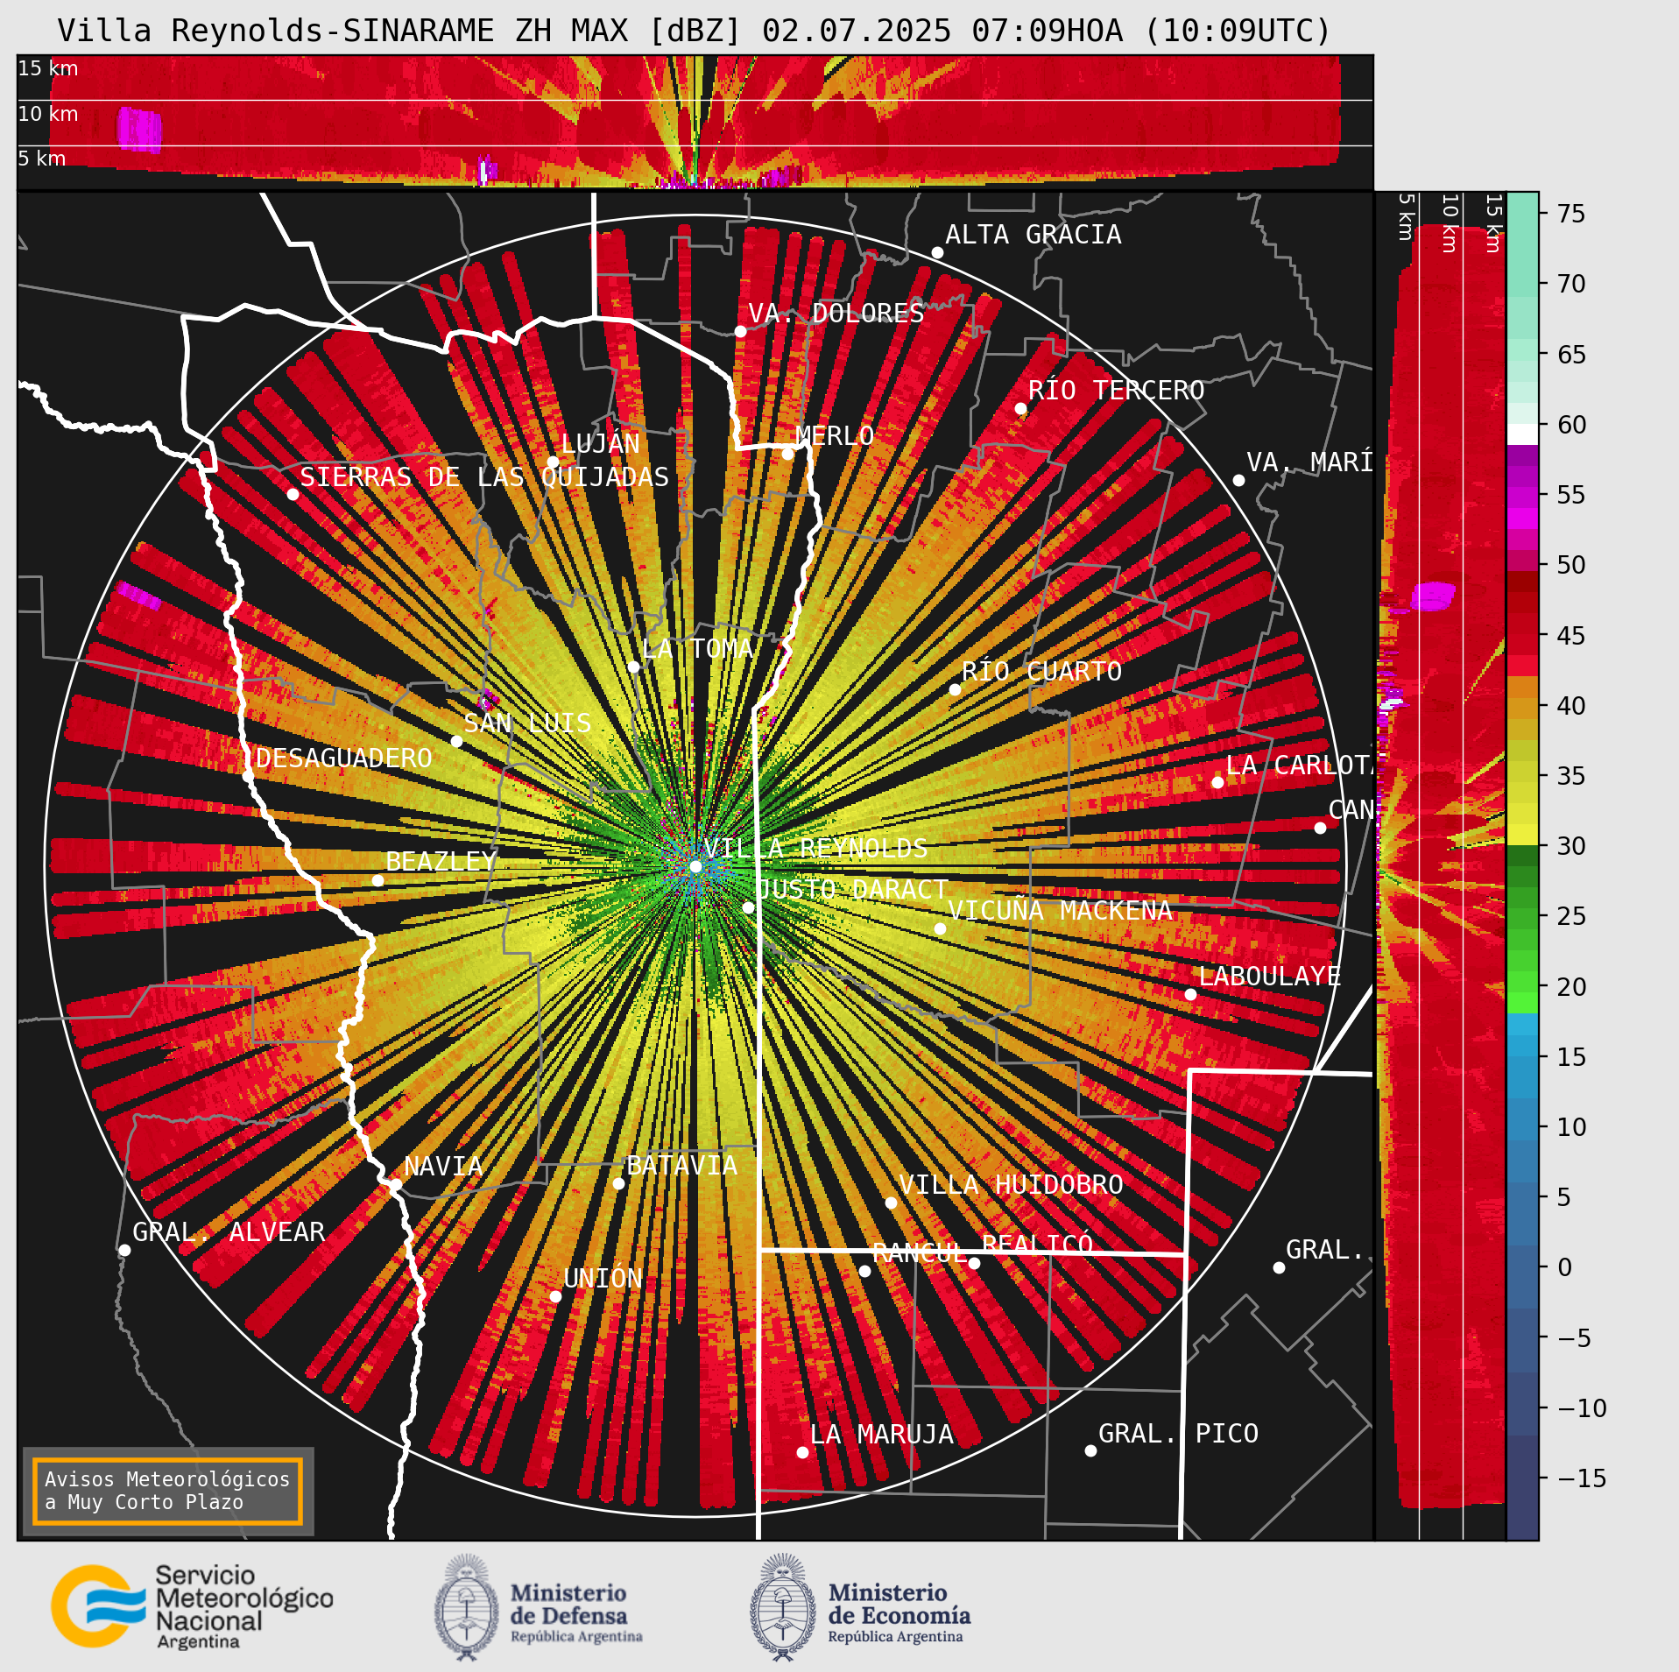Select the MERLO city marker dot
1679x1672 pixels.
pos(787,454)
